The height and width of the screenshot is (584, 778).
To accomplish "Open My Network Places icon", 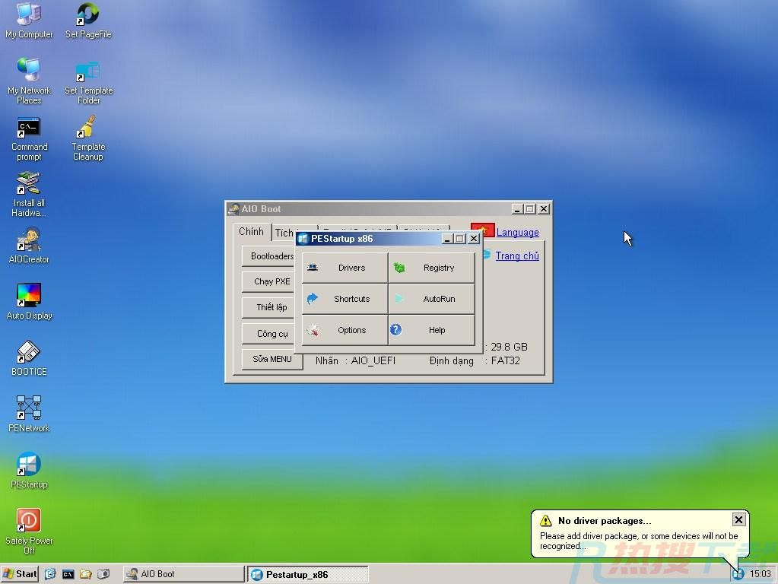I will (x=29, y=81).
